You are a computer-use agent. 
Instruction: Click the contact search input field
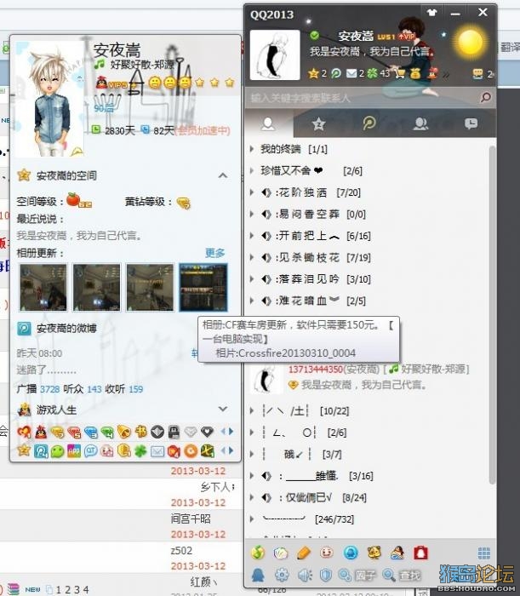pos(361,98)
